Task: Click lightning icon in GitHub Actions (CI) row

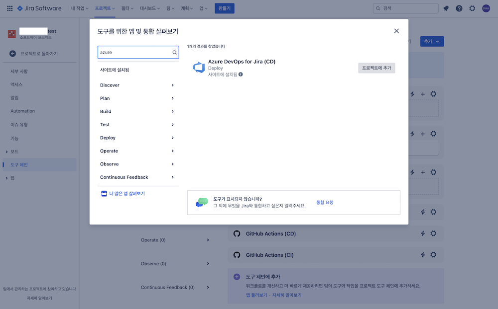Action: coord(423,255)
